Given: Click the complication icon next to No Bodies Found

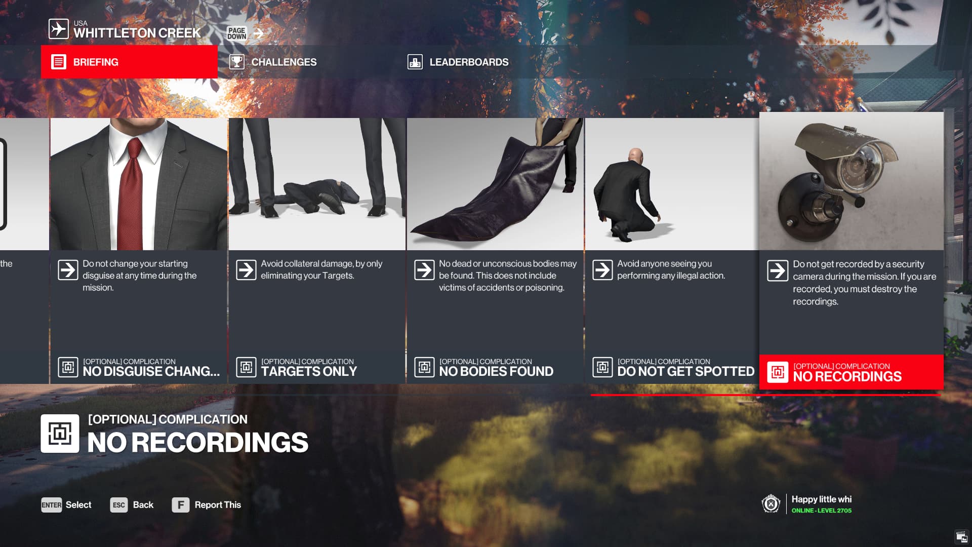Looking at the screenshot, I should pyautogui.click(x=424, y=367).
